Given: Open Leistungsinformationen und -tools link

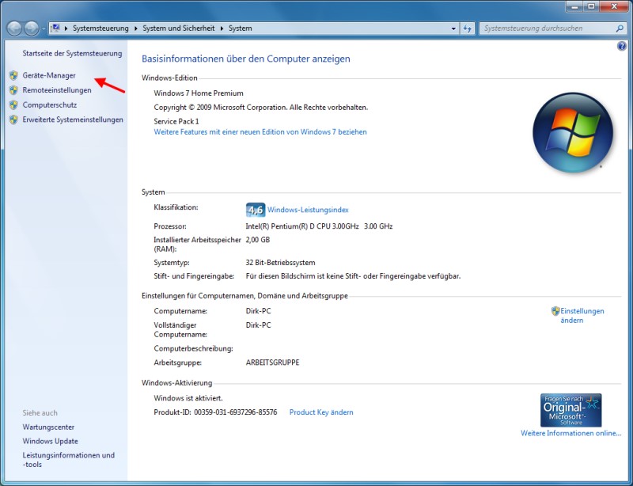Looking at the screenshot, I should click(69, 460).
